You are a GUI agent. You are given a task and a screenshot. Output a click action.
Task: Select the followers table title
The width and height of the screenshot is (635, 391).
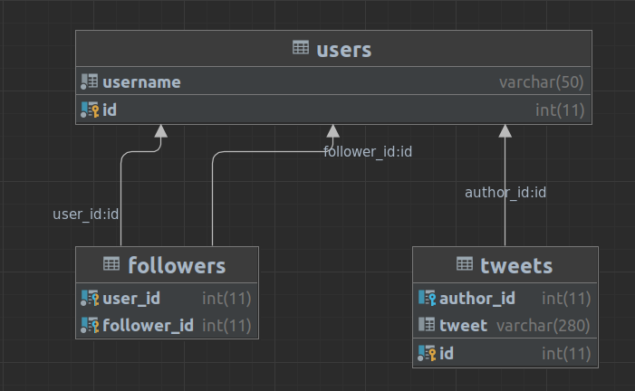pos(177,265)
